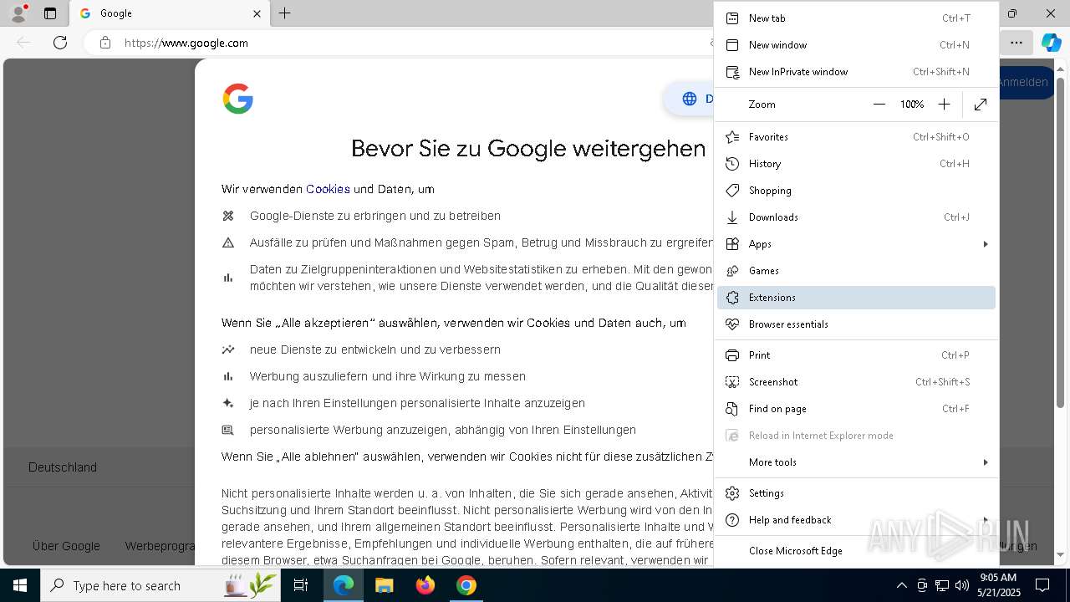The height and width of the screenshot is (602, 1070).
Task: Open a New InPrivate window
Action: tap(856, 72)
